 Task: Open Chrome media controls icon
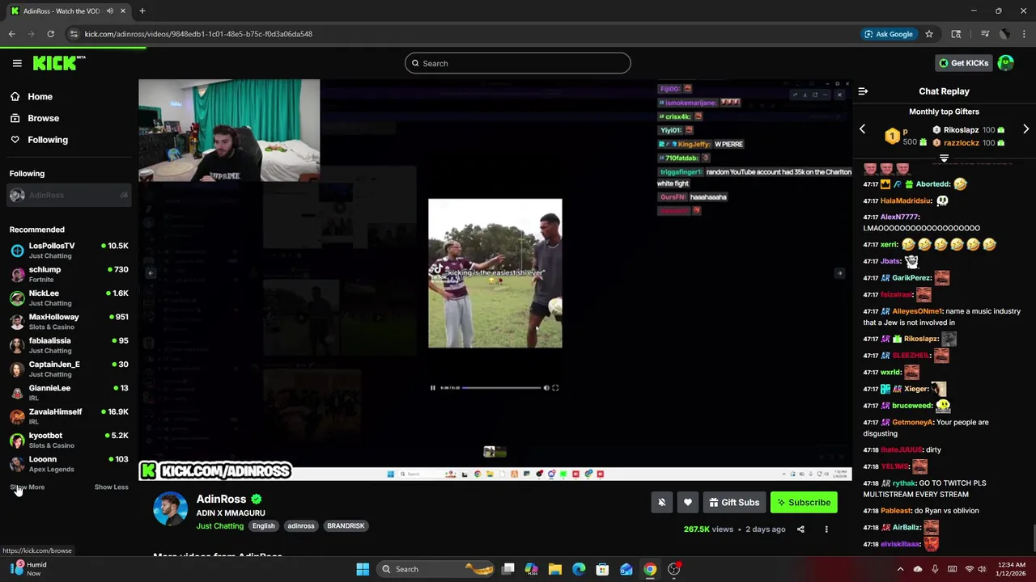point(984,34)
